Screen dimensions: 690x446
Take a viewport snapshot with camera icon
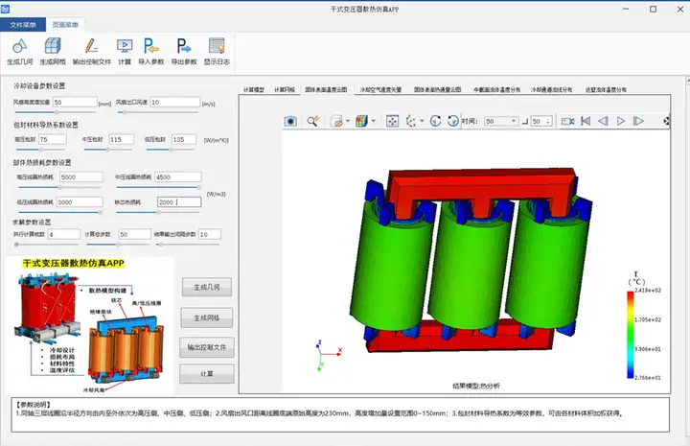pyautogui.click(x=290, y=121)
